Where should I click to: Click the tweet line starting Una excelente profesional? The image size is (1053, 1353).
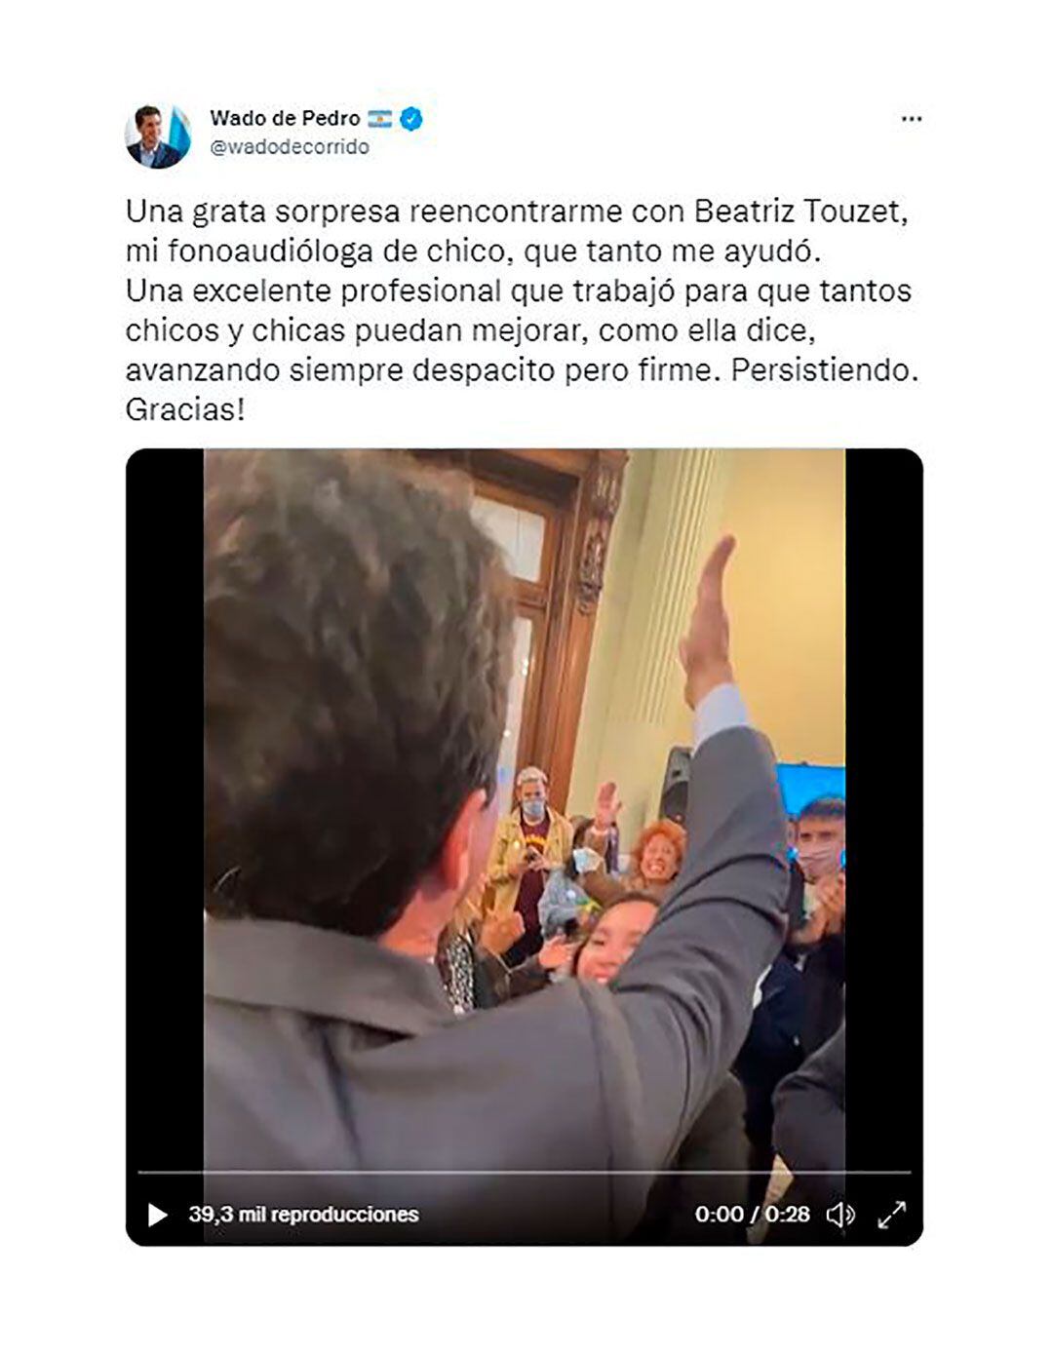519,290
